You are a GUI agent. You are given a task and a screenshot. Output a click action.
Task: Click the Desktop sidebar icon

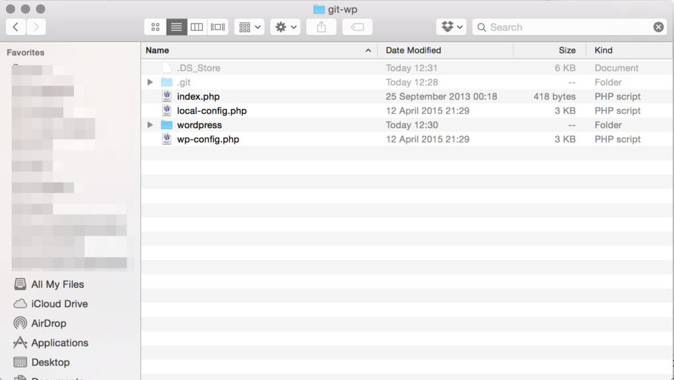click(x=20, y=362)
